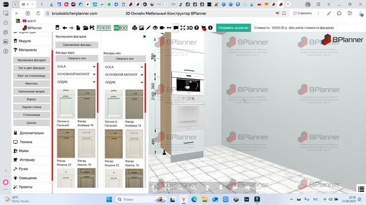The width and height of the screenshot is (366, 205).
Task: Select Фасад Николь 19 lower facade thumbnail
Action: (x=134, y=144)
